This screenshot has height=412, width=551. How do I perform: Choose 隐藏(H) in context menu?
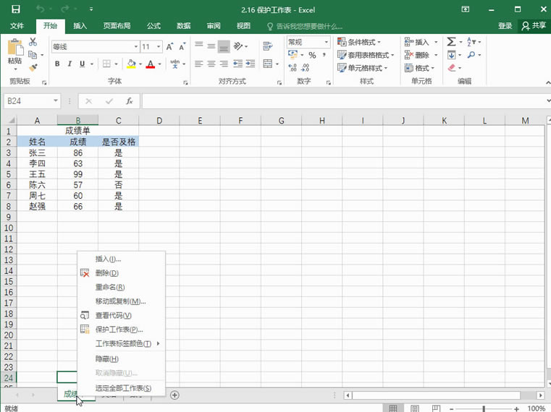pyautogui.click(x=121, y=359)
